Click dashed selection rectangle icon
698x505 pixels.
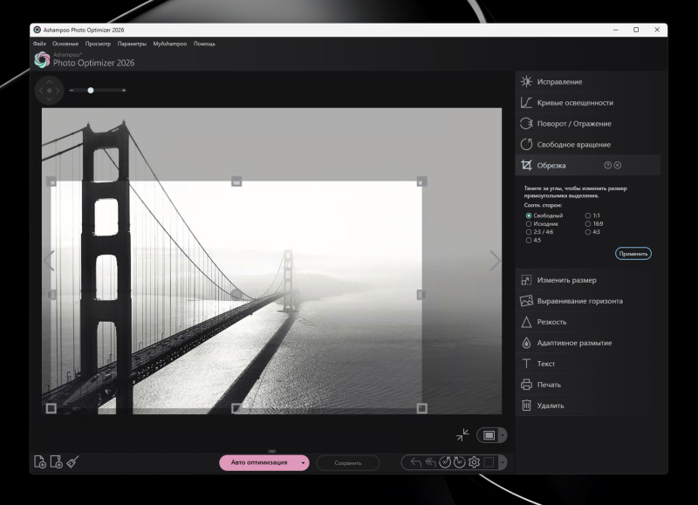[489, 463]
